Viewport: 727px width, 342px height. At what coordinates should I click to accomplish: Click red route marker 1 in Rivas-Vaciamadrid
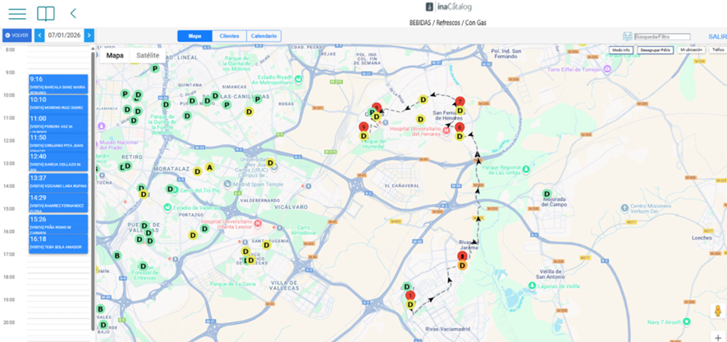click(x=410, y=295)
